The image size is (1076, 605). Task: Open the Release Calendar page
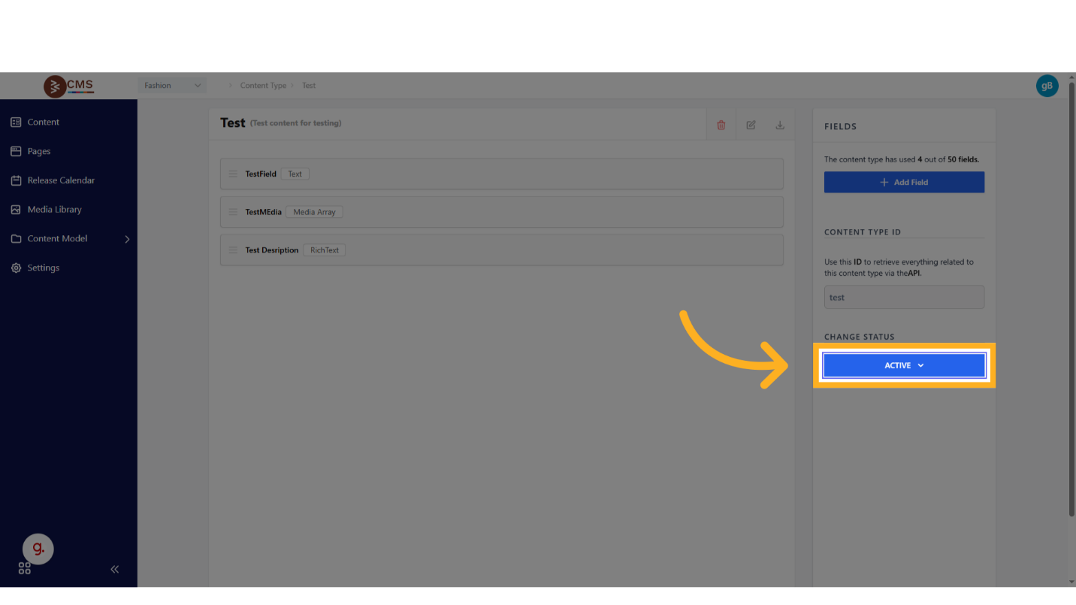pyautogui.click(x=61, y=180)
